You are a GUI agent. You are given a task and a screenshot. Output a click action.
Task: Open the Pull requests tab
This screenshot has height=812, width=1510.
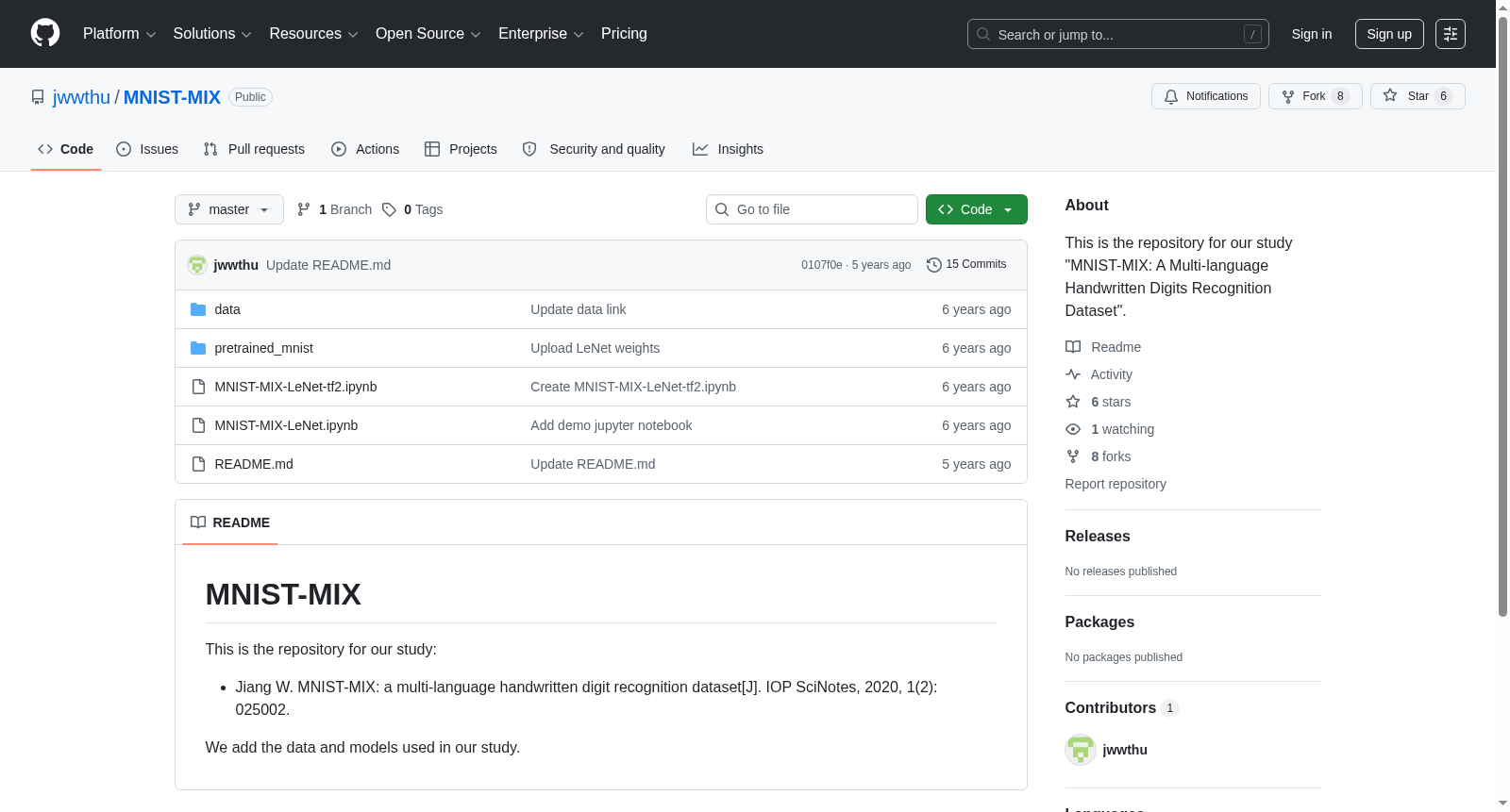(254, 149)
